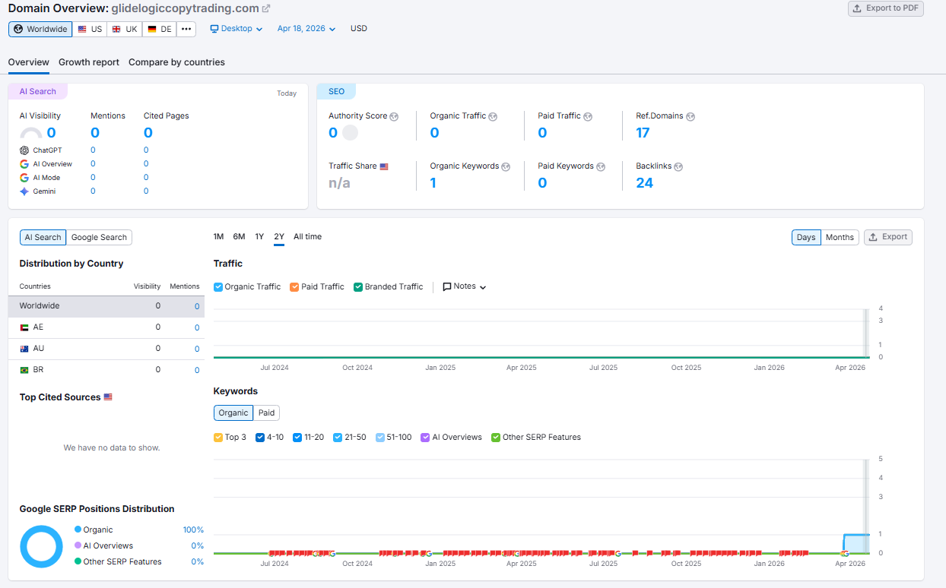The height and width of the screenshot is (588, 946).
Task: Open the Apr 18, 2026 date dropdown
Action: pyautogui.click(x=306, y=29)
